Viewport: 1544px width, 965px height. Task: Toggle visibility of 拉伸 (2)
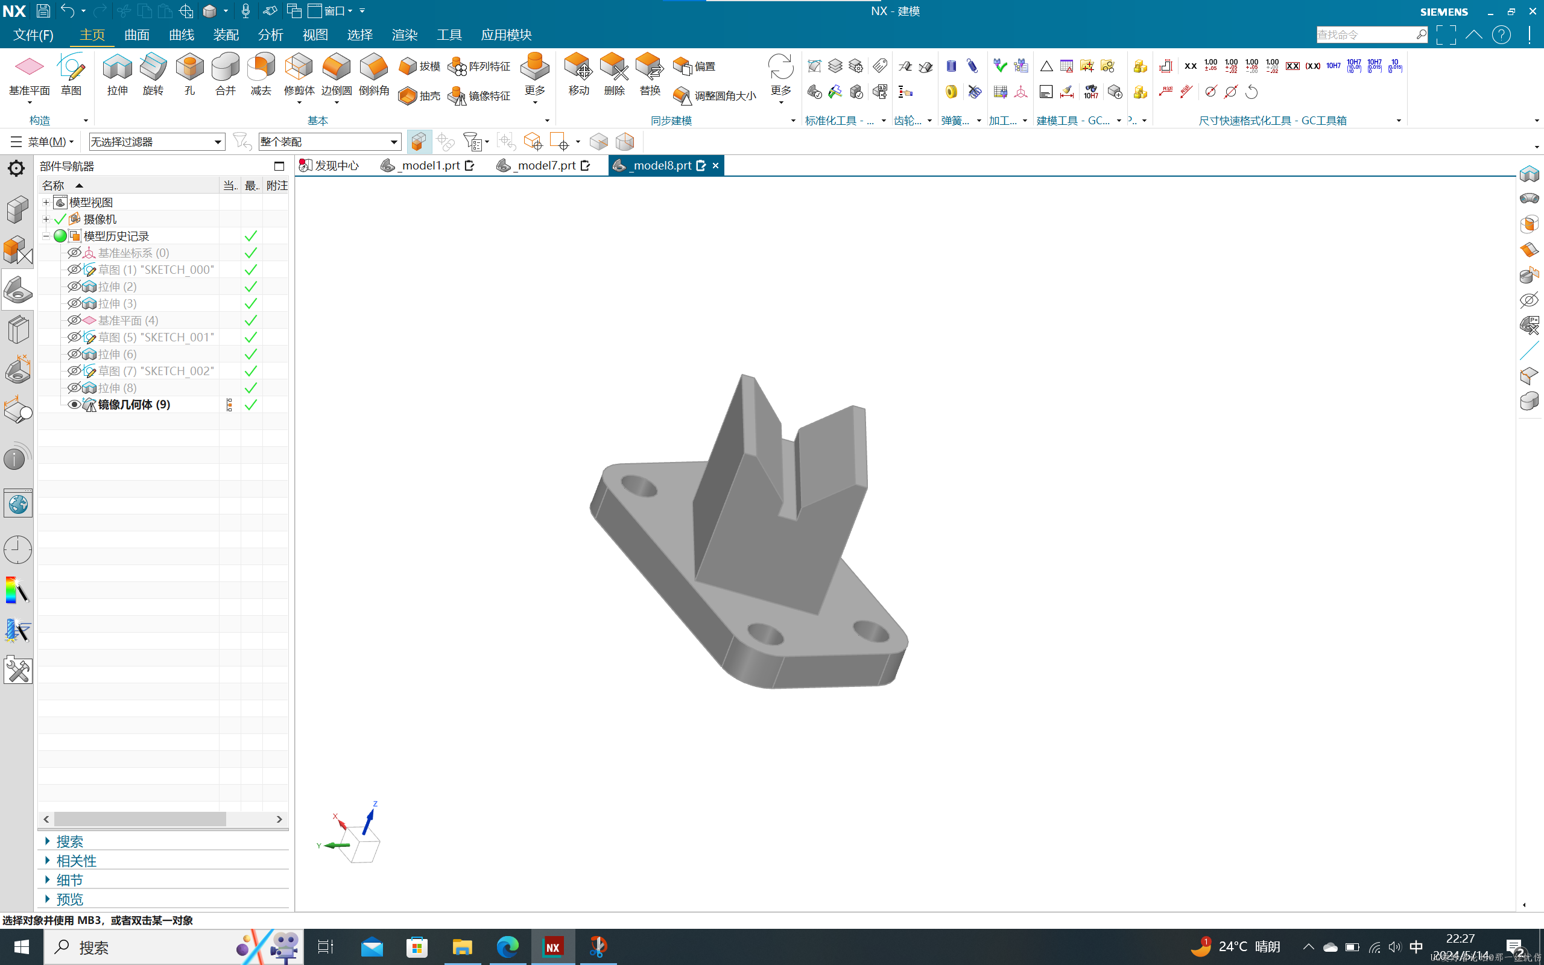coord(74,286)
